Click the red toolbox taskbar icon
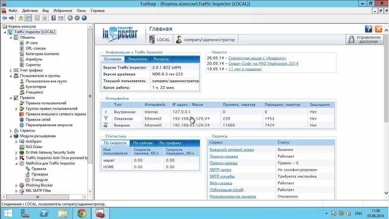The height and width of the screenshot is (219, 389). coord(101,214)
